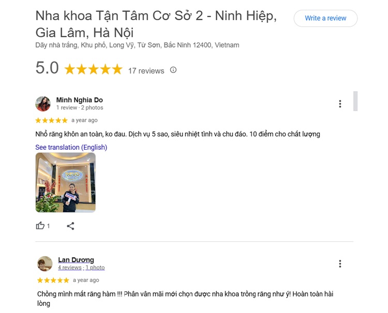
Task: Open Lan Dương's name link
Action: (76, 260)
